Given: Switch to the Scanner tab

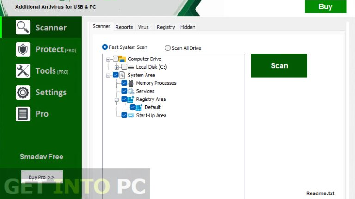Looking at the screenshot, I should click(x=101, y=26).
